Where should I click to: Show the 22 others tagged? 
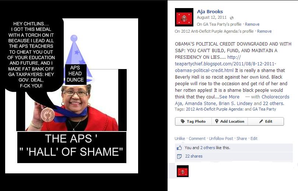point(273,104)
